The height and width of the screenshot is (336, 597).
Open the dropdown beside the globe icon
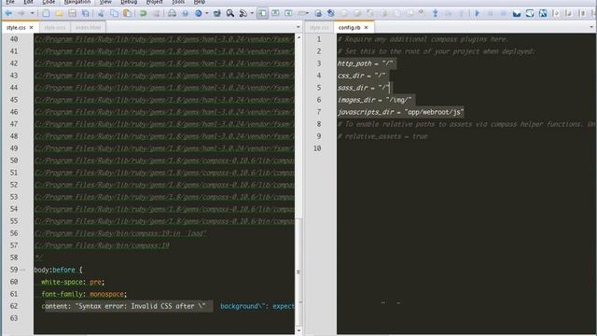click(207, 14)
